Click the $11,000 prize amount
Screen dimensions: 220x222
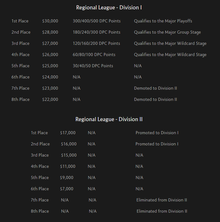click(x=68, y=166)
